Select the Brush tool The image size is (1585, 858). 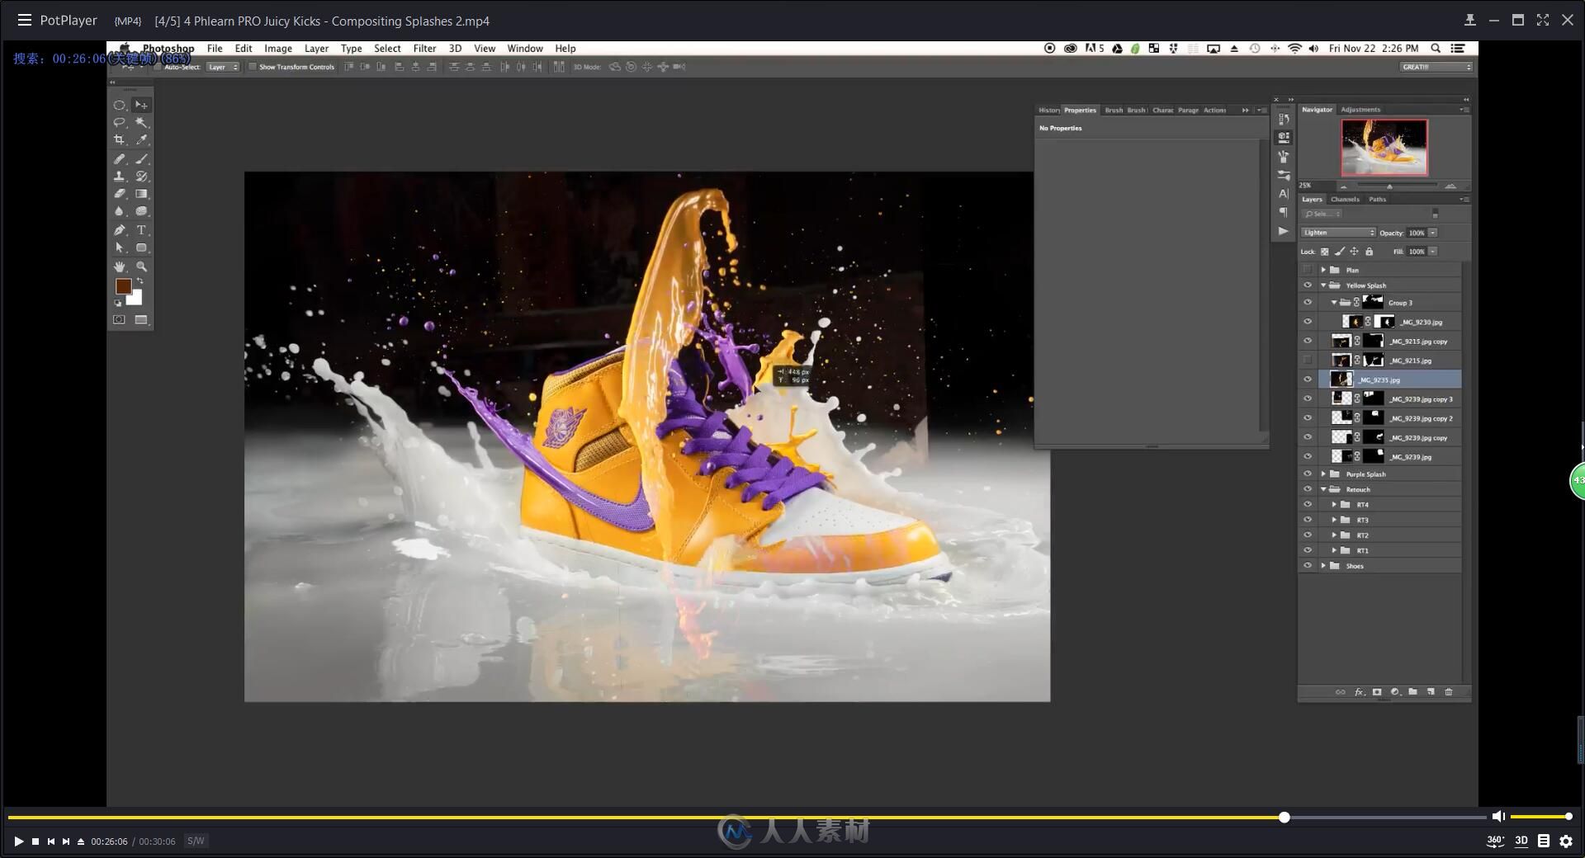point(142,158)
